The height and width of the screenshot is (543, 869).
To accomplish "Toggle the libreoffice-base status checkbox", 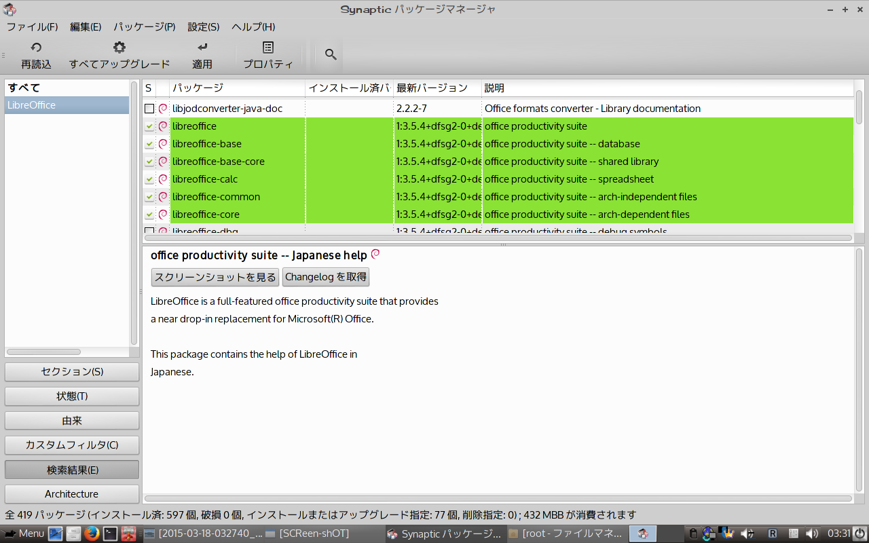I will coord(149,144).
